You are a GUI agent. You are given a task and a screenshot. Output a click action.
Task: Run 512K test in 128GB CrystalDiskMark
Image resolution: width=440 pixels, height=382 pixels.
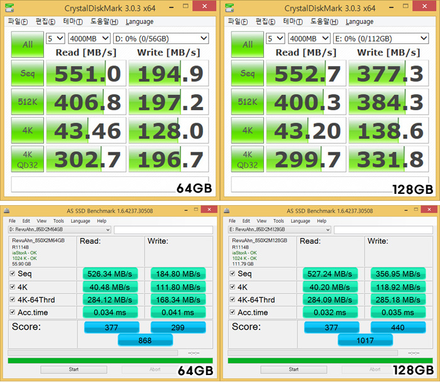coord(248,102)
